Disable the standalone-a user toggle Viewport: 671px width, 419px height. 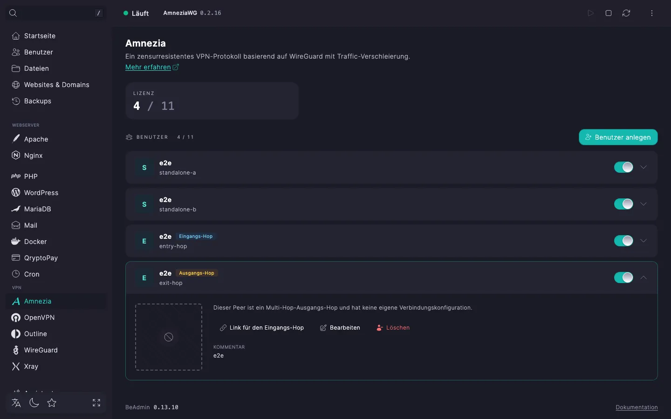pos(623,167)
